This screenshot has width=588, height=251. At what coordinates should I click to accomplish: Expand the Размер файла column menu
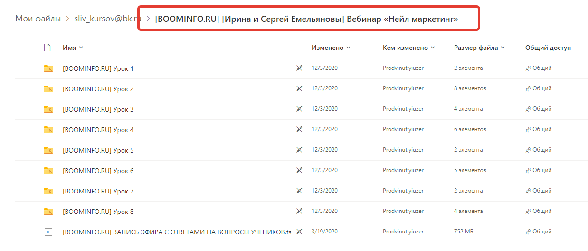479,48
